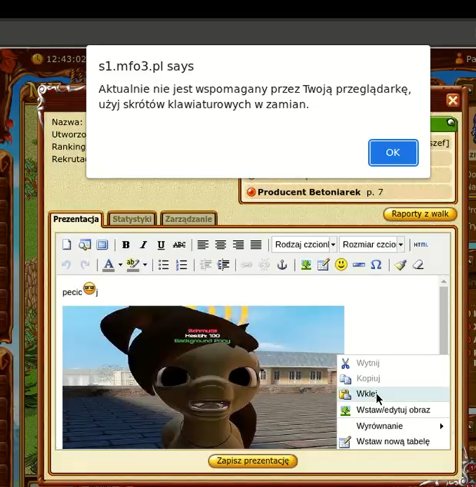Toggle italic text formatting

coord(143,245)
